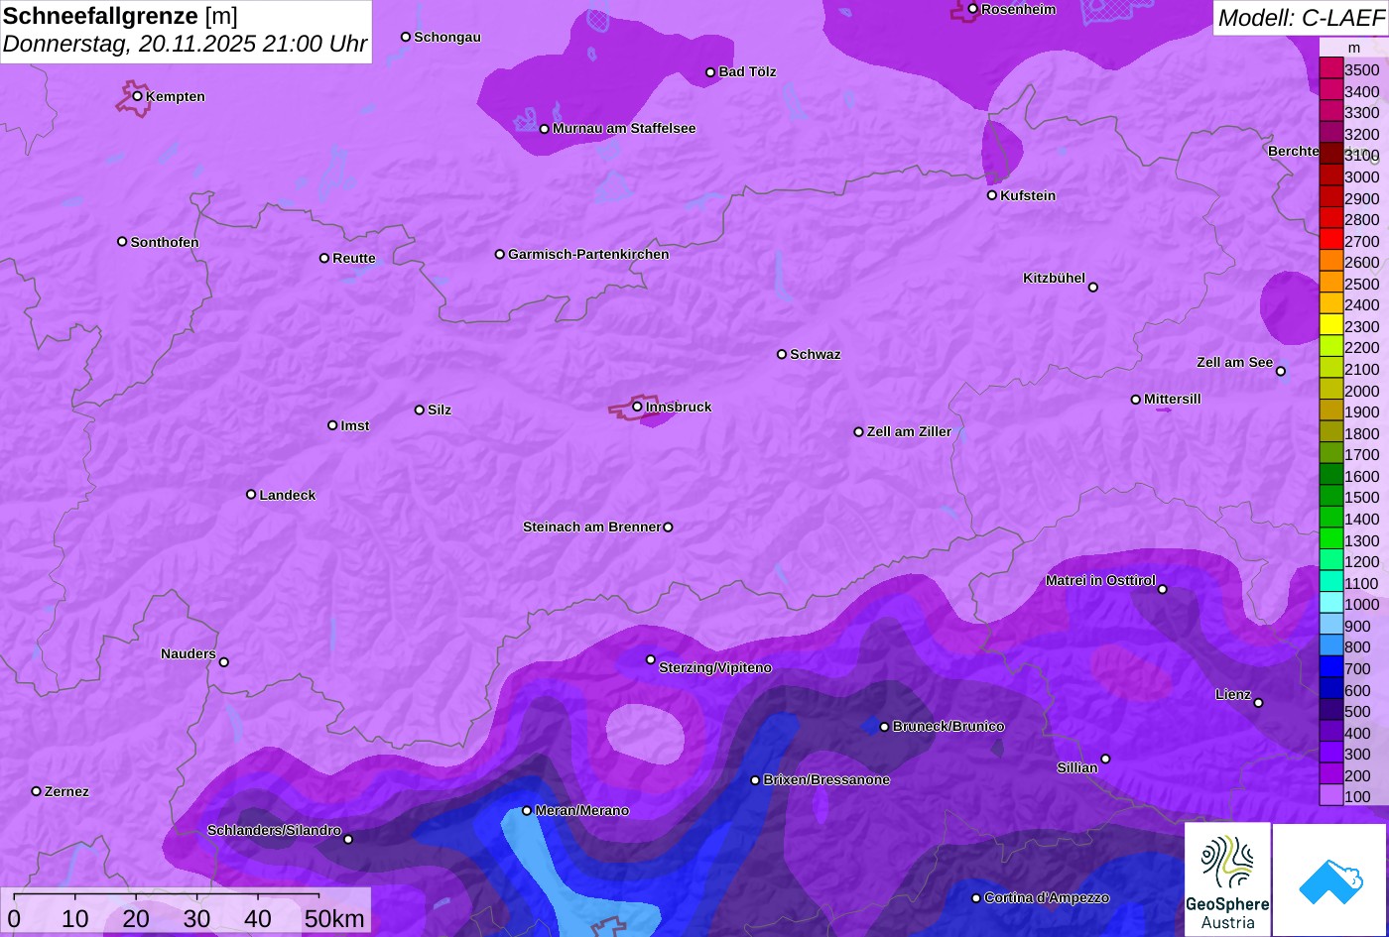
Task: Select the 100 m swatch in legend
Action: click(1331, 796)
